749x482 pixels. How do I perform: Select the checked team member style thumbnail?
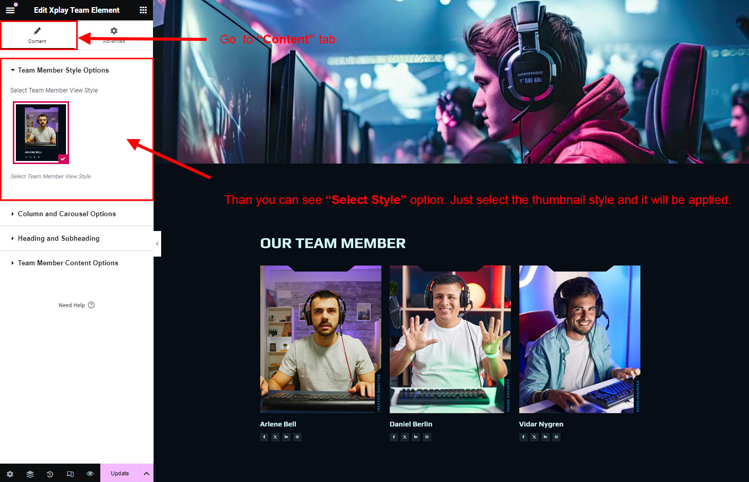(x=41, y=133)
